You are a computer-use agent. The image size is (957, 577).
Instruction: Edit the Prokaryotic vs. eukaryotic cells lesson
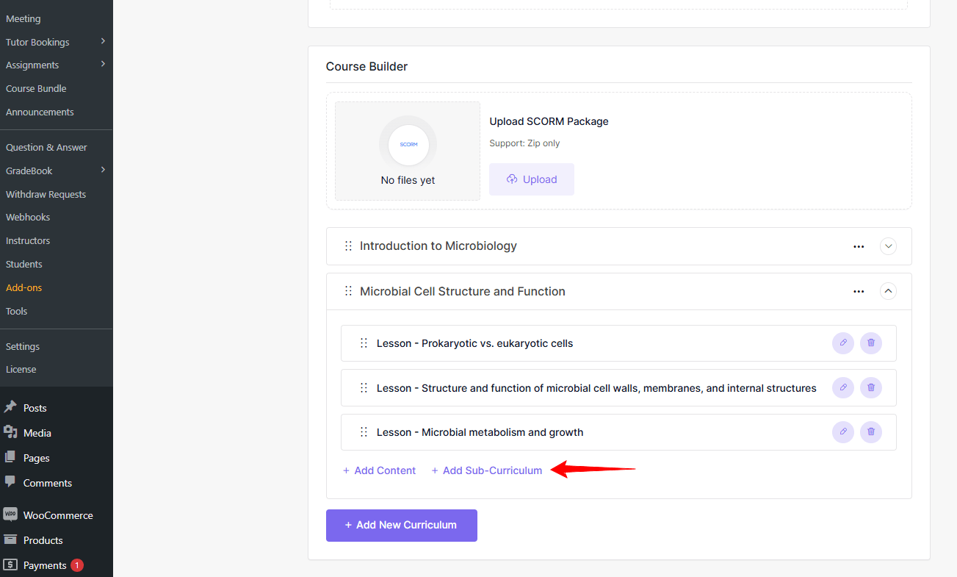click(842, 343)
